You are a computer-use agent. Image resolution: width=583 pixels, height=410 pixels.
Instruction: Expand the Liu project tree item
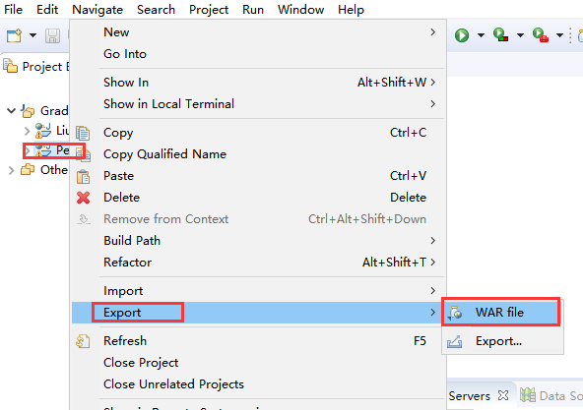click(27, 131)
